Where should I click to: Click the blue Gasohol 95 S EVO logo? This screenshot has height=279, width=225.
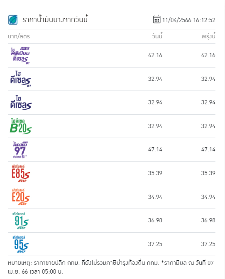point(21,244)
